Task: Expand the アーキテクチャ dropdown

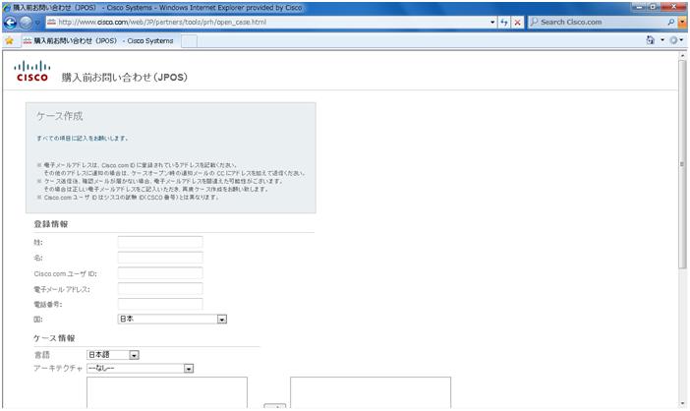Action: click(140, 369)
